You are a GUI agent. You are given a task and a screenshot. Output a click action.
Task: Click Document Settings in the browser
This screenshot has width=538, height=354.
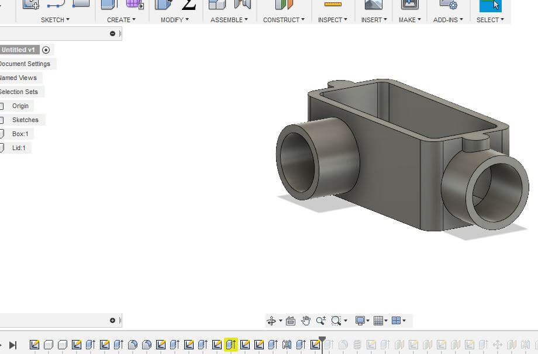(x=25, y=64)
